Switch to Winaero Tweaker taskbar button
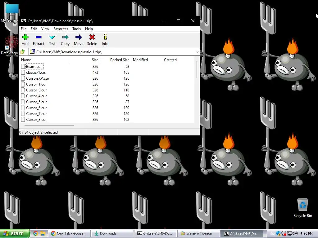Screen dimensions: 318x238 point(198,233)
